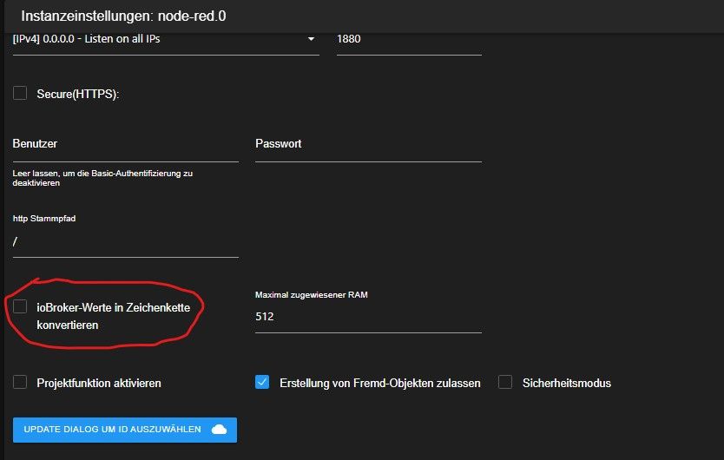
Task: Click the cloud icon on update button
Action: click(220, 430)
